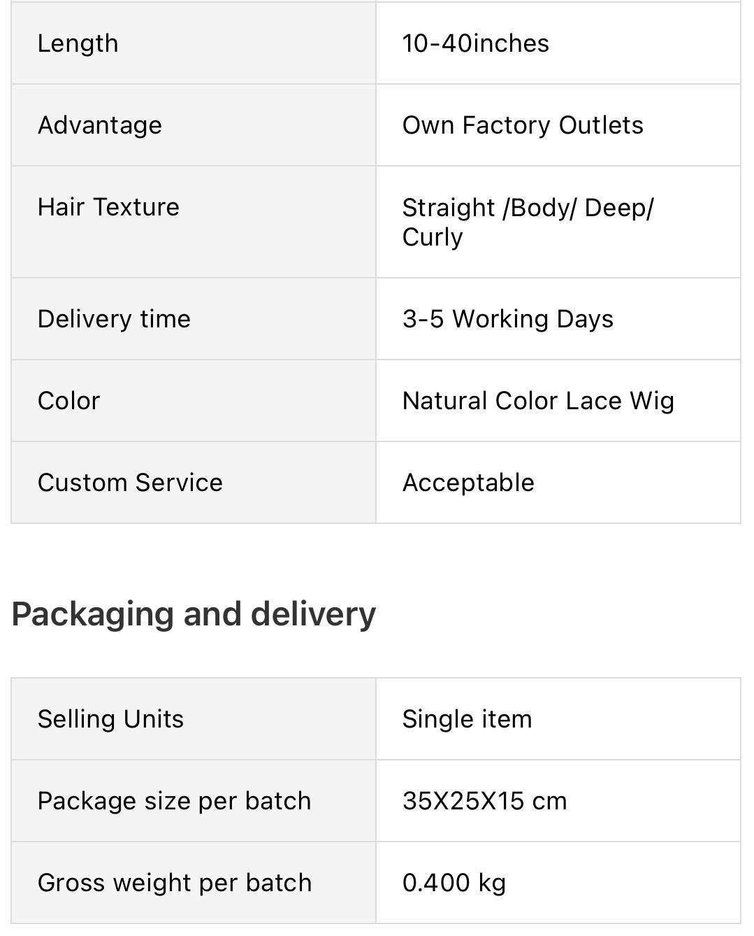
Task: Select Natural Color Lace Wig value
Action: point(538,401)
